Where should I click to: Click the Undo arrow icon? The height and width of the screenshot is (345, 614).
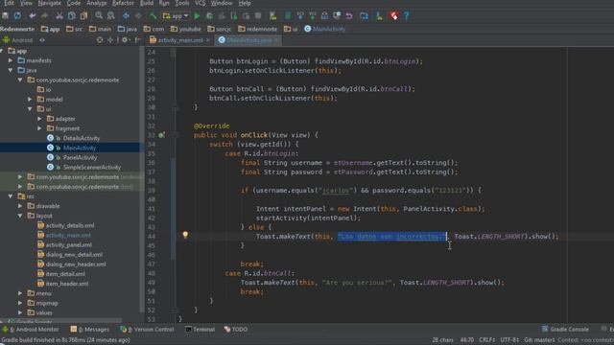click(x=32, y=15)
